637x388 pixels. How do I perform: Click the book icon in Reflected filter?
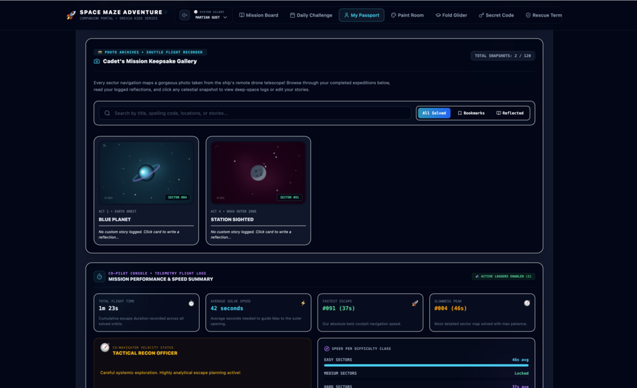498,113
